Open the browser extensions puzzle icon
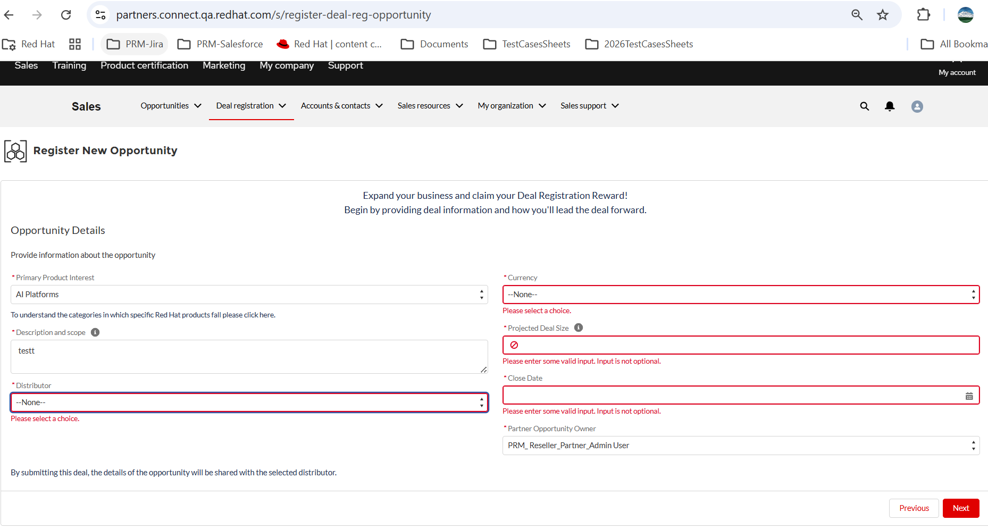 point(924,15)
